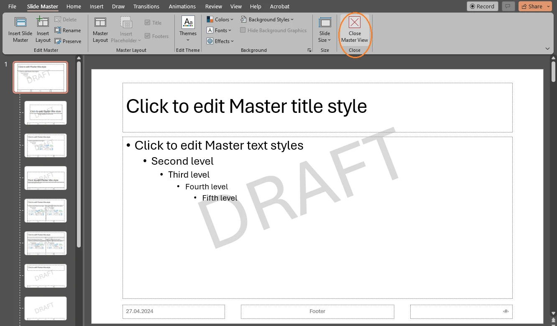Toggle the Footers checkbox
The image size is (557, 326).
(147, 36)
